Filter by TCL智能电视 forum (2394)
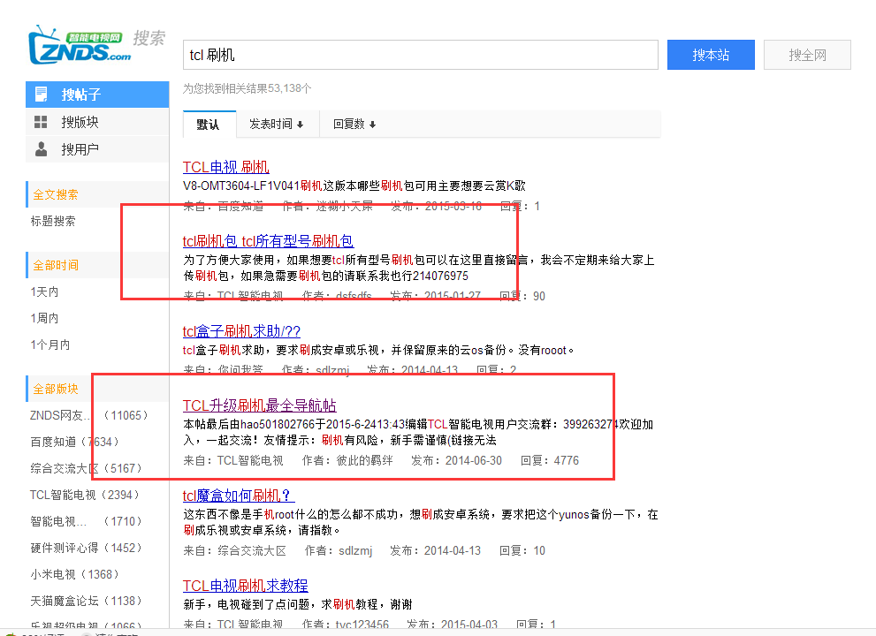Image resolution: width=876 pixels, height=636 pixels. [x=84, y=495]
